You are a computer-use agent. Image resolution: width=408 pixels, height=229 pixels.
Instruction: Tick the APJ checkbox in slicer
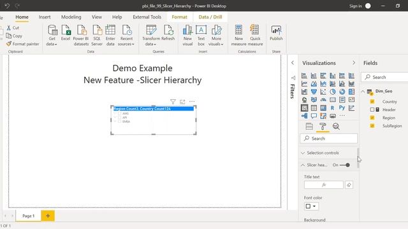pos(119,117)
